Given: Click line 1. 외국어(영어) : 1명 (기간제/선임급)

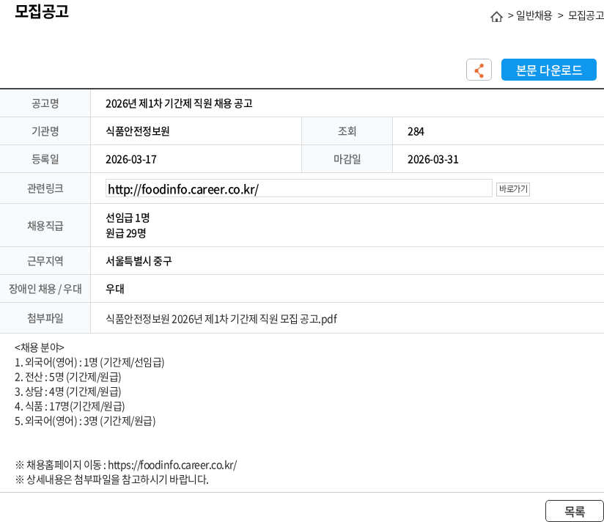Looking at the screenshot, I should [x=89, y=362].
